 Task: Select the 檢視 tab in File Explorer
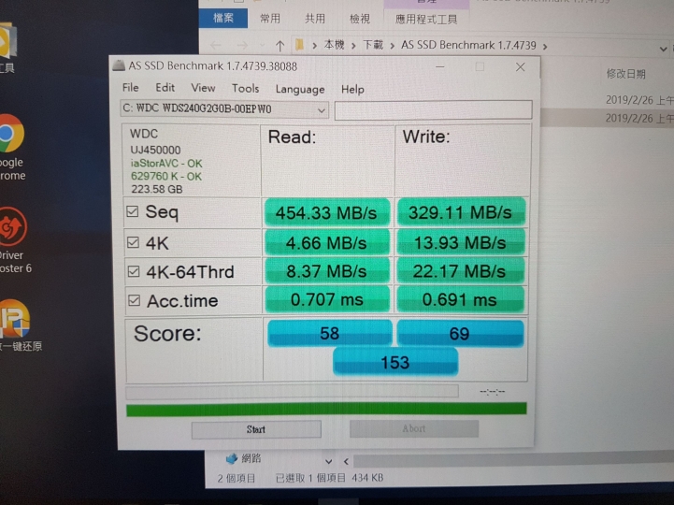click(x=360, y=19)
